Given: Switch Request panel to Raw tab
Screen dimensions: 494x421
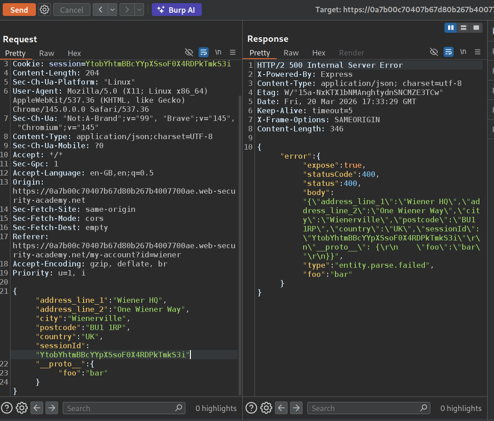Looking at the screenshot, I should [46, 53].
